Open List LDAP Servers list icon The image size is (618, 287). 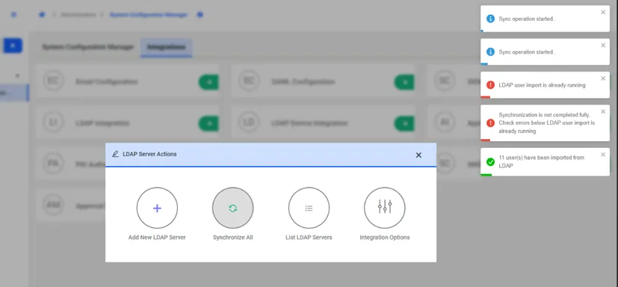coord(309,209)
